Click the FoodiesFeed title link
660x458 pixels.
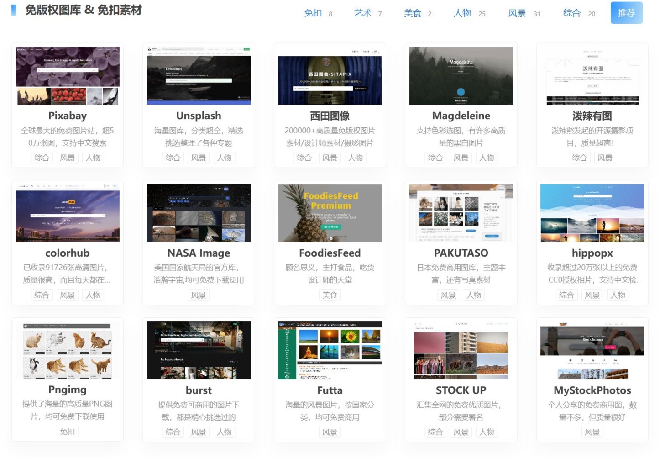pos(330,253)
